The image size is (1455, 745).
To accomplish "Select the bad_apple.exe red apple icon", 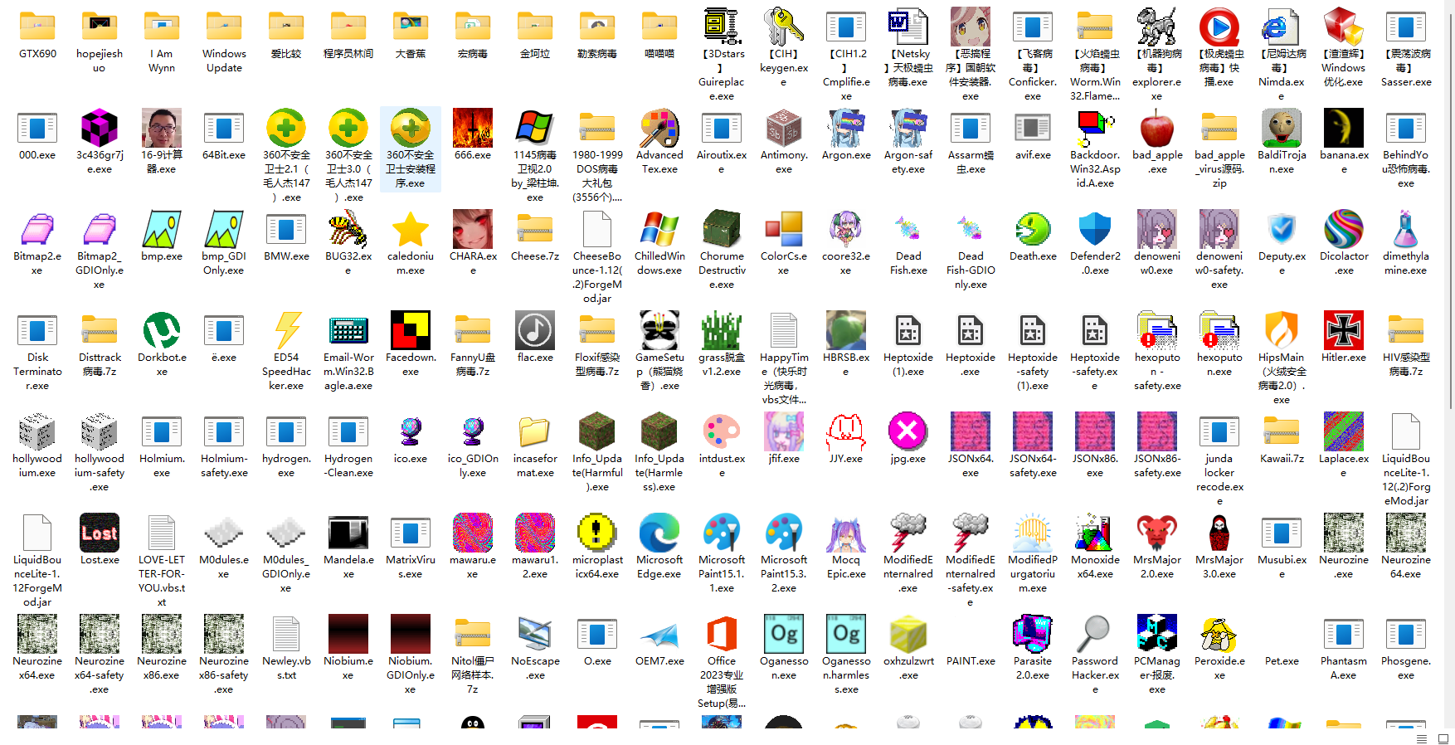I will pos(1156,128).
